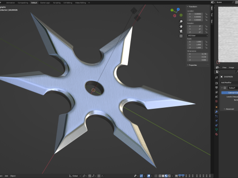This screenshot has width=238, height=178.
Task: Switch to the Compositing workspace tab
Action: (x=23, y=3)
